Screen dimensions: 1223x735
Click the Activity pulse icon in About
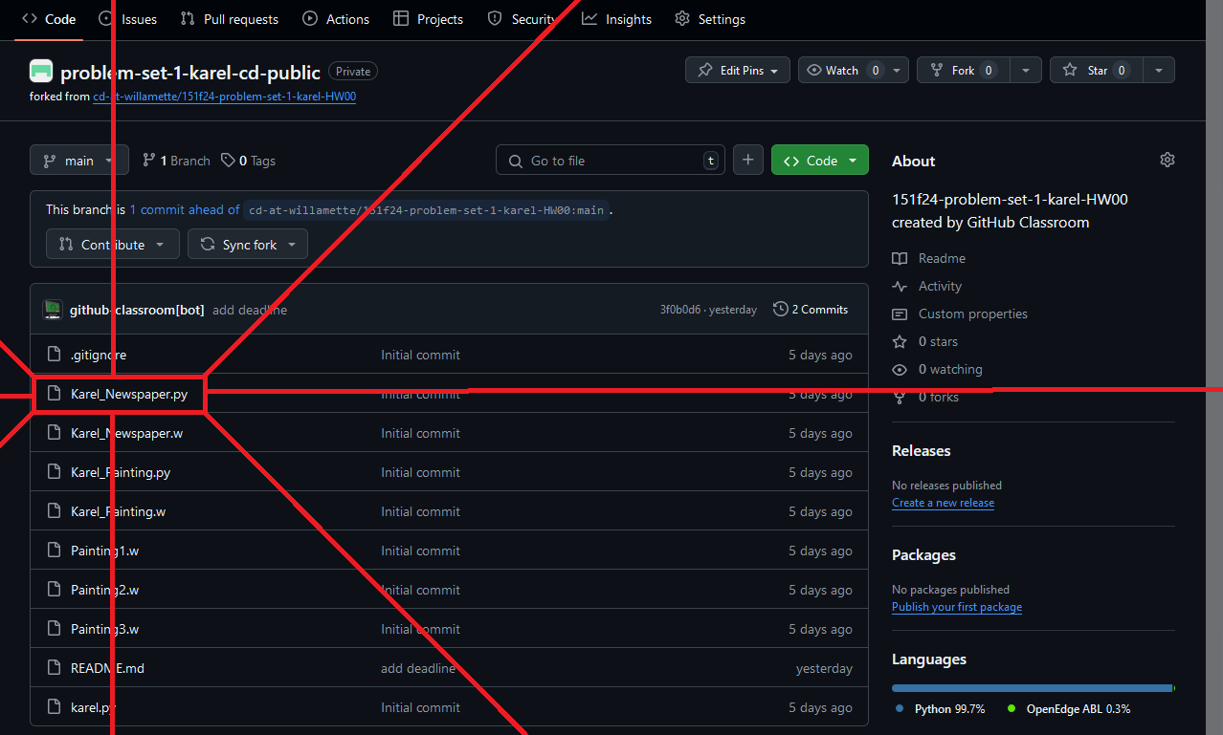pyautogui.click(x=900, y=286)
